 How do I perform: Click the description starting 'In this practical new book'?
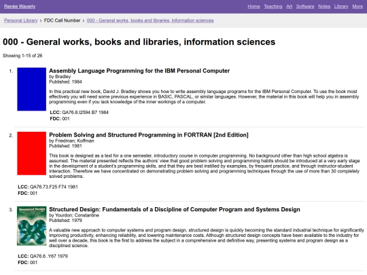click(x=204, y=96)
